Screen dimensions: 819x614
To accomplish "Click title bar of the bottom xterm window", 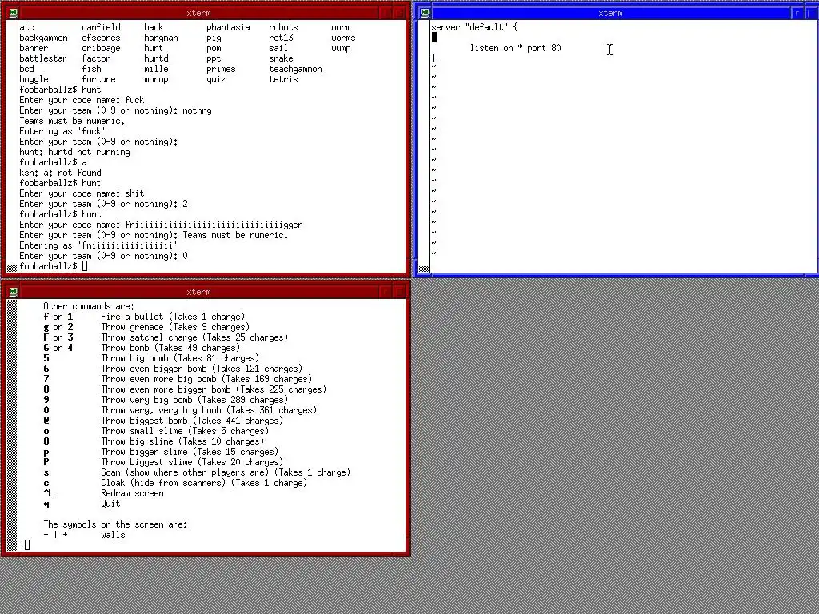I will (198, 292).
